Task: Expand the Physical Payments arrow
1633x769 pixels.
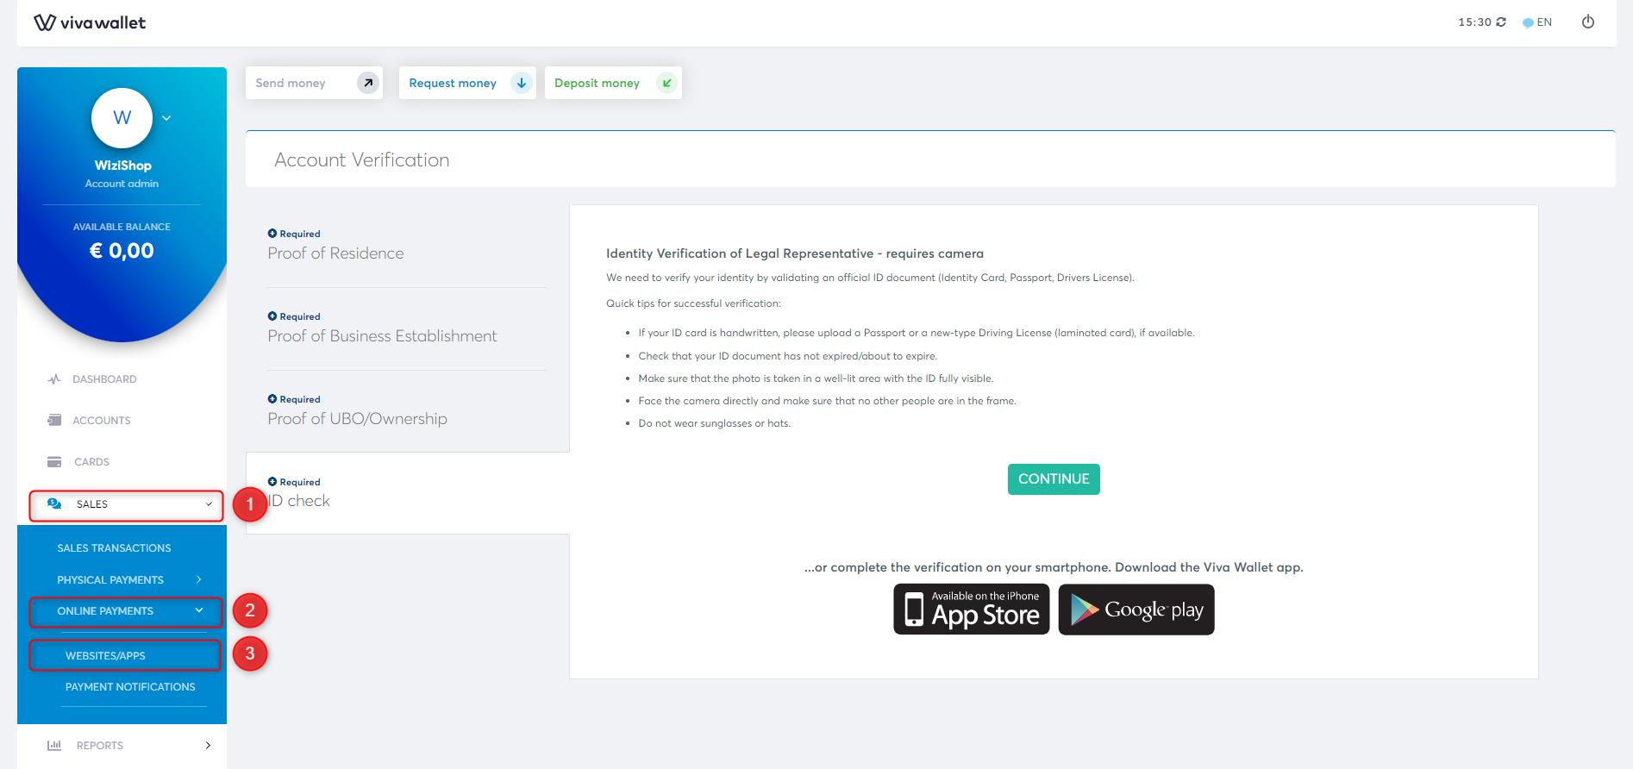Action: coord(199,579)
